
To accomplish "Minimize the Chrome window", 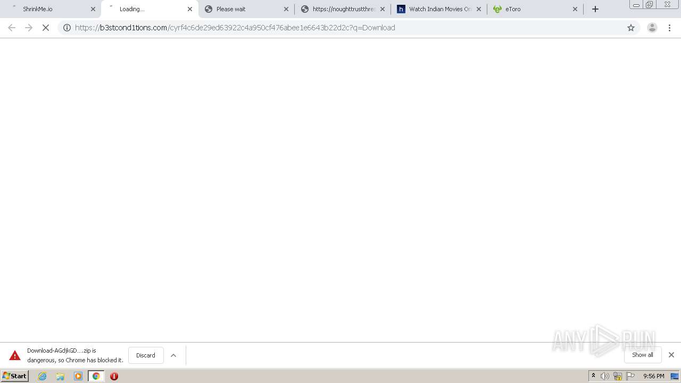I will point(636,5).
